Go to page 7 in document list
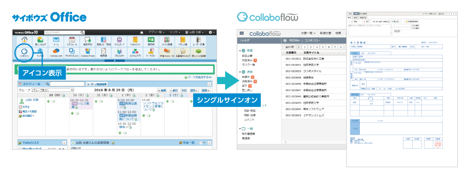Screen dimensions: 469x179 coord(335,47)
